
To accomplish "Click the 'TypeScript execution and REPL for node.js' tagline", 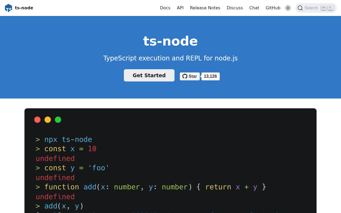I will pyautogui.click(x=170, y=58).
